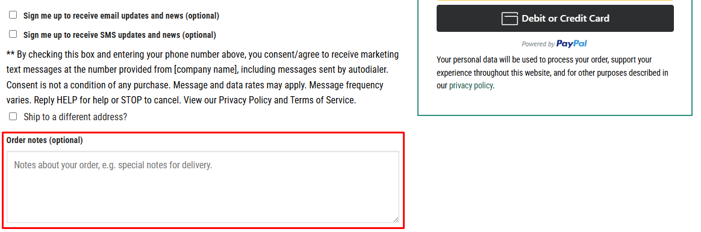Click the 'Ship to a different address?' label text
This screenshot has height=232, width=701.
point(75,117)
